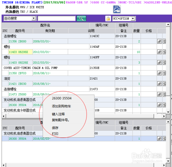This screenshot has width=172, height=167.
Task: Click edit note icon for 21473 25000
Action: pos(159,94)
